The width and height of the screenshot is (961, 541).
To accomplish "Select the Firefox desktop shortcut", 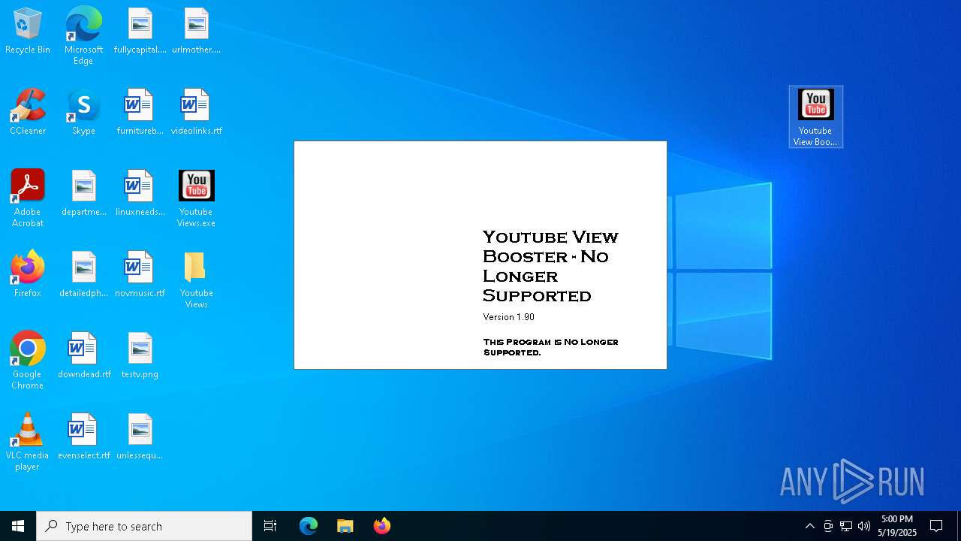I will coord(28,275).
